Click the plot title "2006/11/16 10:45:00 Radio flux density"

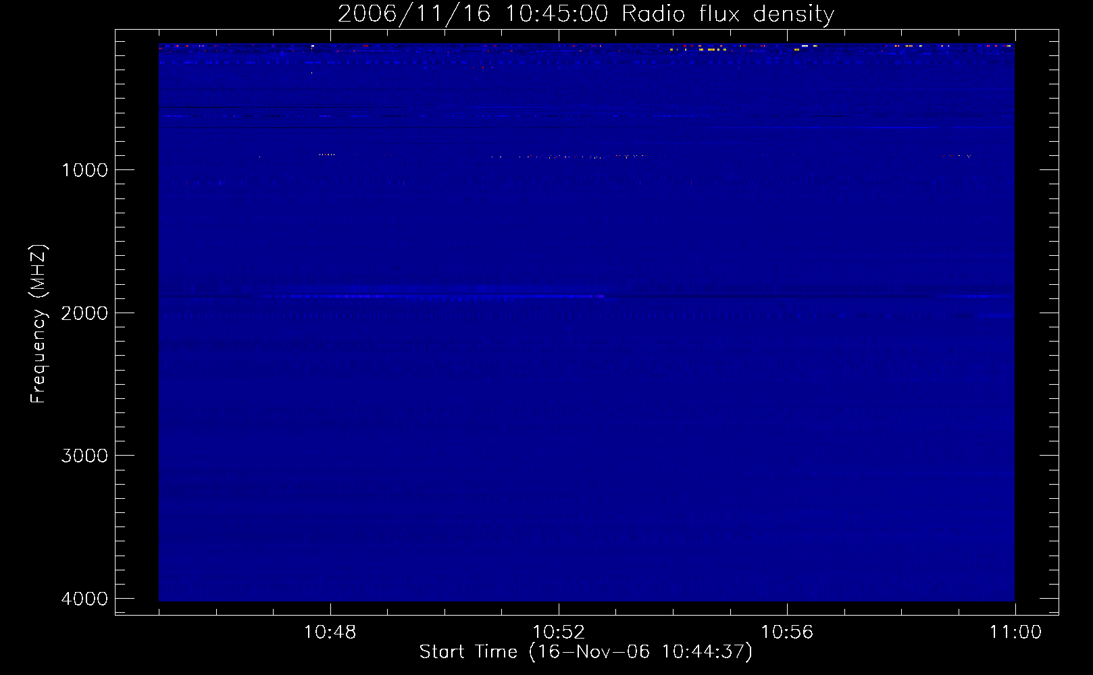pos(586,13)
